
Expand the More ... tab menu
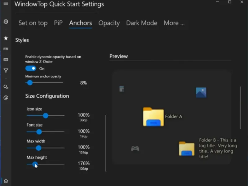174,23
